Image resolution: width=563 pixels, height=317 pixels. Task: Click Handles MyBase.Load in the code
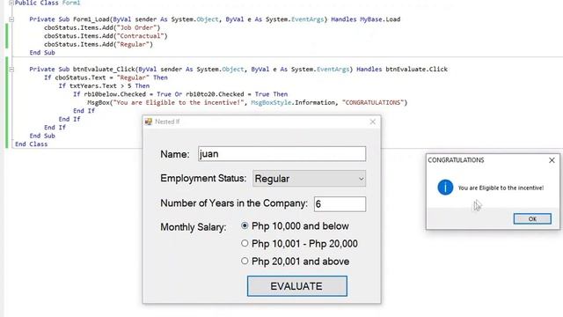[366, 19]
